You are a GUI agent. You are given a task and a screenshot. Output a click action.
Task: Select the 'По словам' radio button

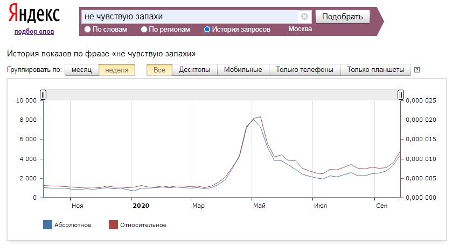point(87,30)
